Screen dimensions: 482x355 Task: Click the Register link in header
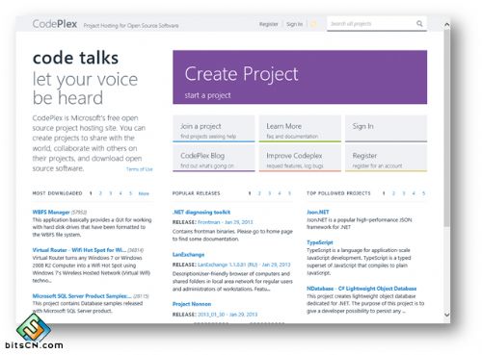(268, 24)
